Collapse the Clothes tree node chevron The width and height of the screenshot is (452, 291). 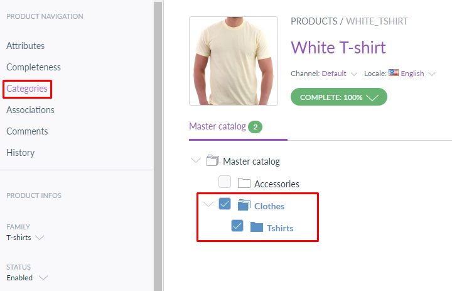(x=208, y=204)
